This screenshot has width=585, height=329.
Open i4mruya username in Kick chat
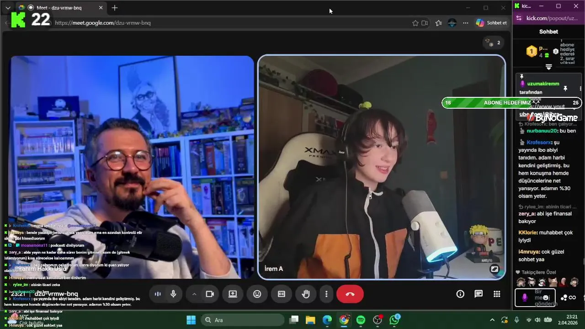point(529,252)
